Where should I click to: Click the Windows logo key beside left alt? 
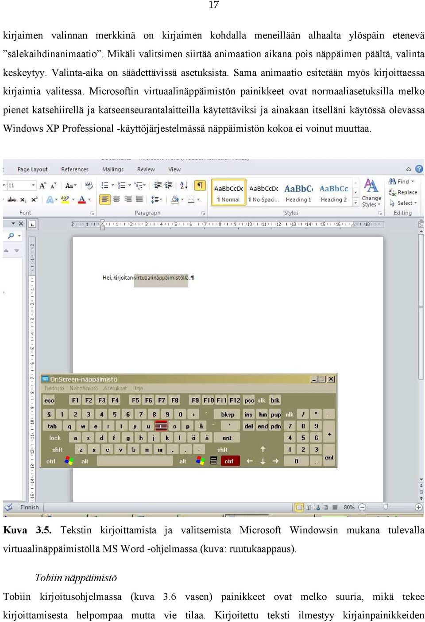pyautogui.click(x=69, y=461)
